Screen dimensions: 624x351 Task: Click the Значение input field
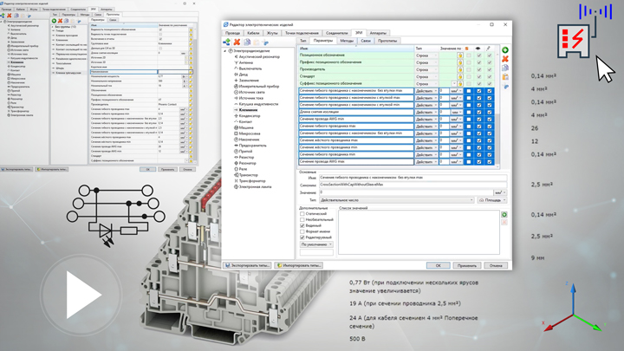coord(406,192)
